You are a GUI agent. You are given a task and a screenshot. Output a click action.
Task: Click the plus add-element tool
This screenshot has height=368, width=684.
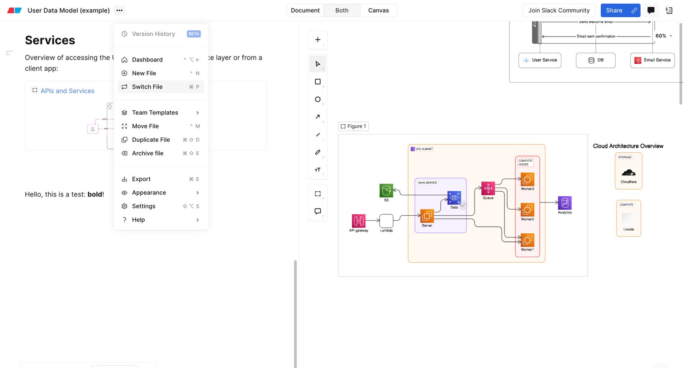pyautogui.click(x=318, y=40)
